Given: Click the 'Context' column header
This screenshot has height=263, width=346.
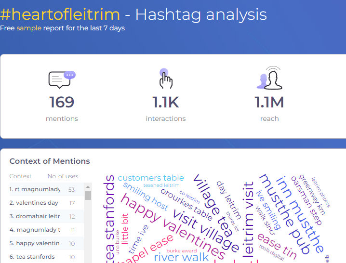Looking at the screenshot, I should (x=21, y=176).
